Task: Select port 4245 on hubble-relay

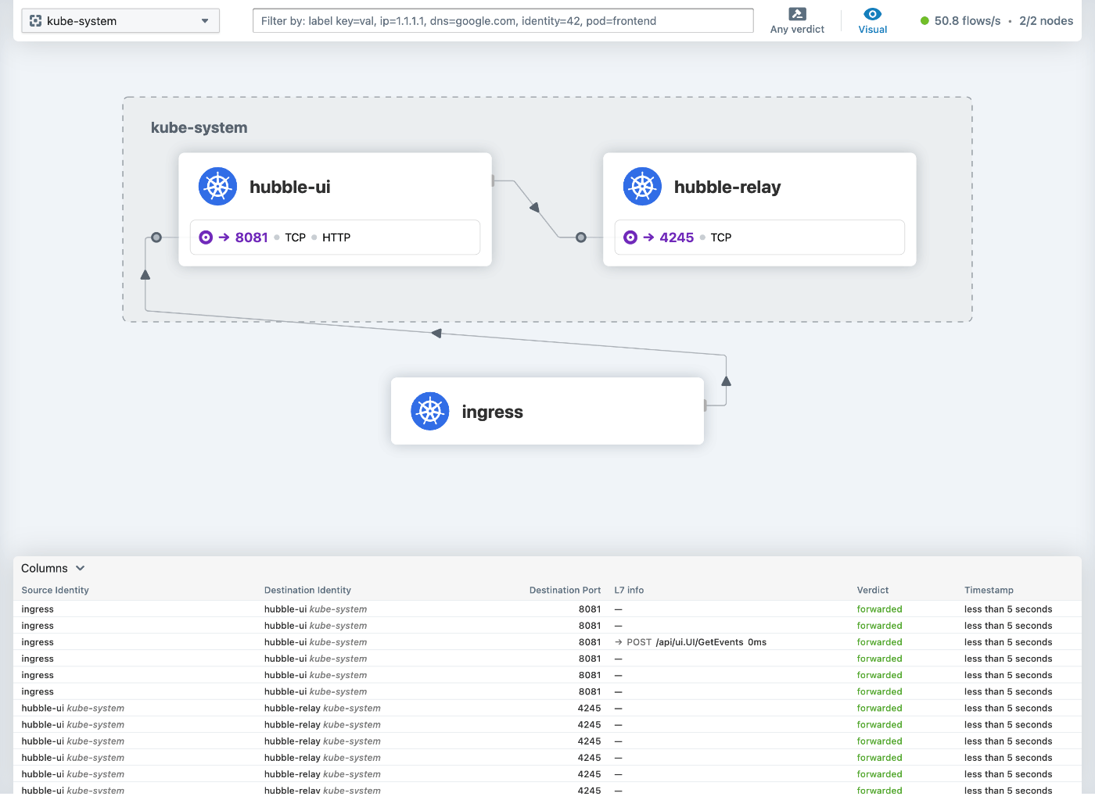Action: click(x=677, y=237)
